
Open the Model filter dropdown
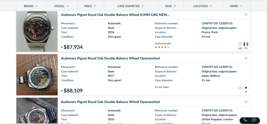coord(62,6)
